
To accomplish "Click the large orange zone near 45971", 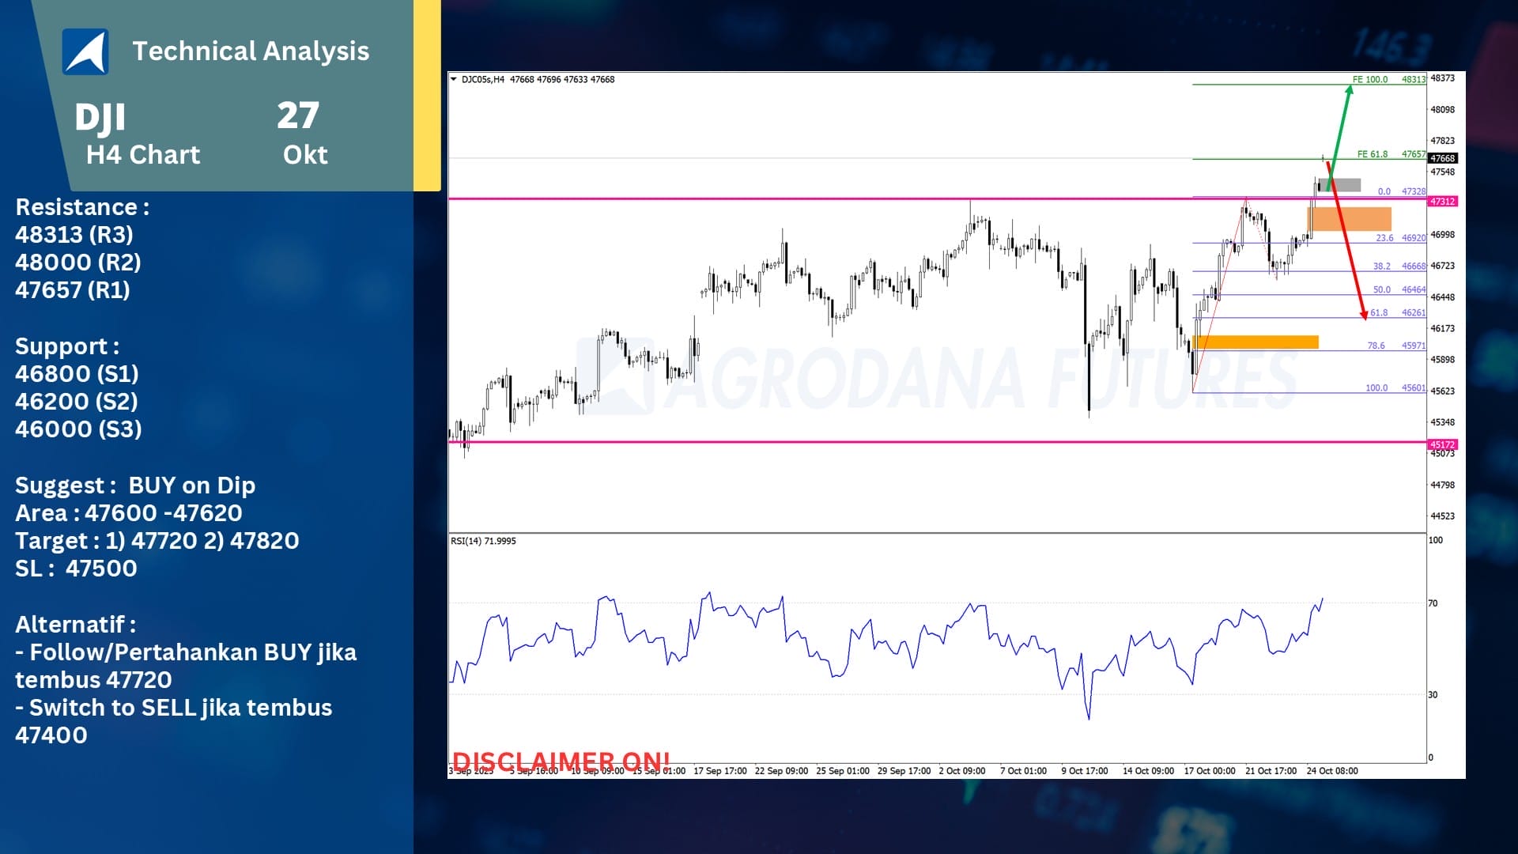I will pos(1256,342).
